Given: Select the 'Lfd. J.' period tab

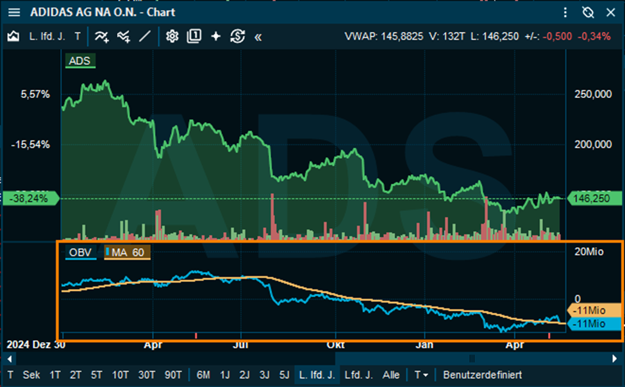Looking at the screenshot, I should pyautogui.click(x=358, y=375).
